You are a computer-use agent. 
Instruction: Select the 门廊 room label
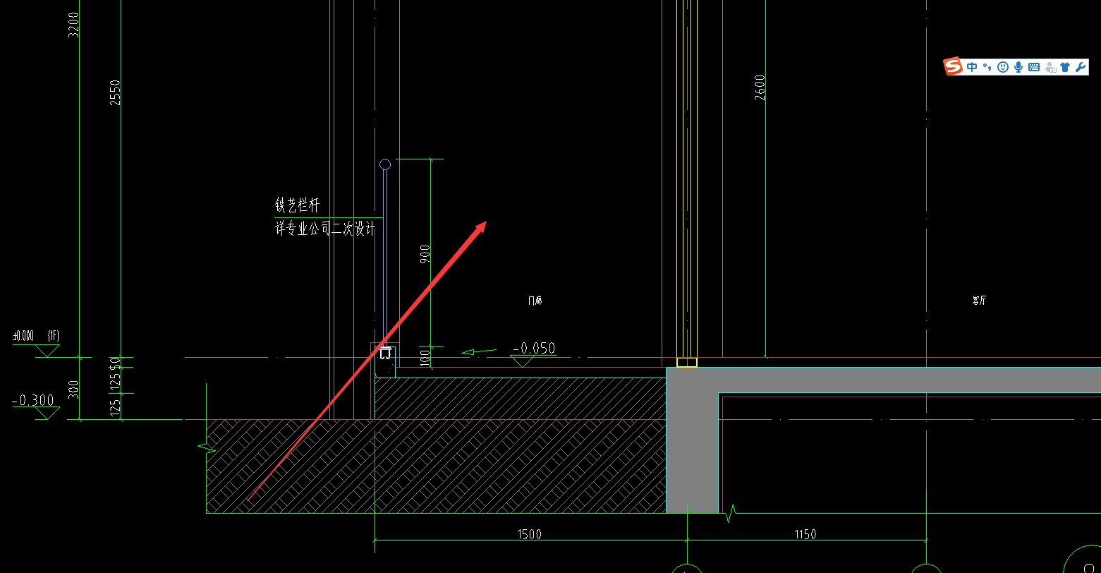[x=535, y=301]
